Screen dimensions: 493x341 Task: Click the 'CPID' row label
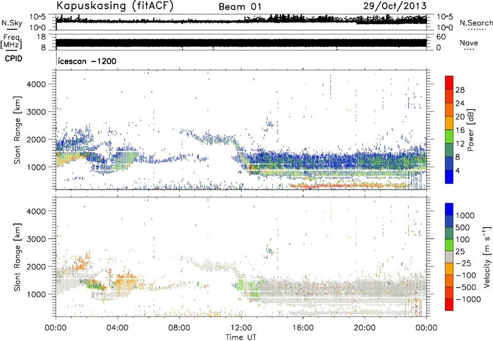click(14, 58)
